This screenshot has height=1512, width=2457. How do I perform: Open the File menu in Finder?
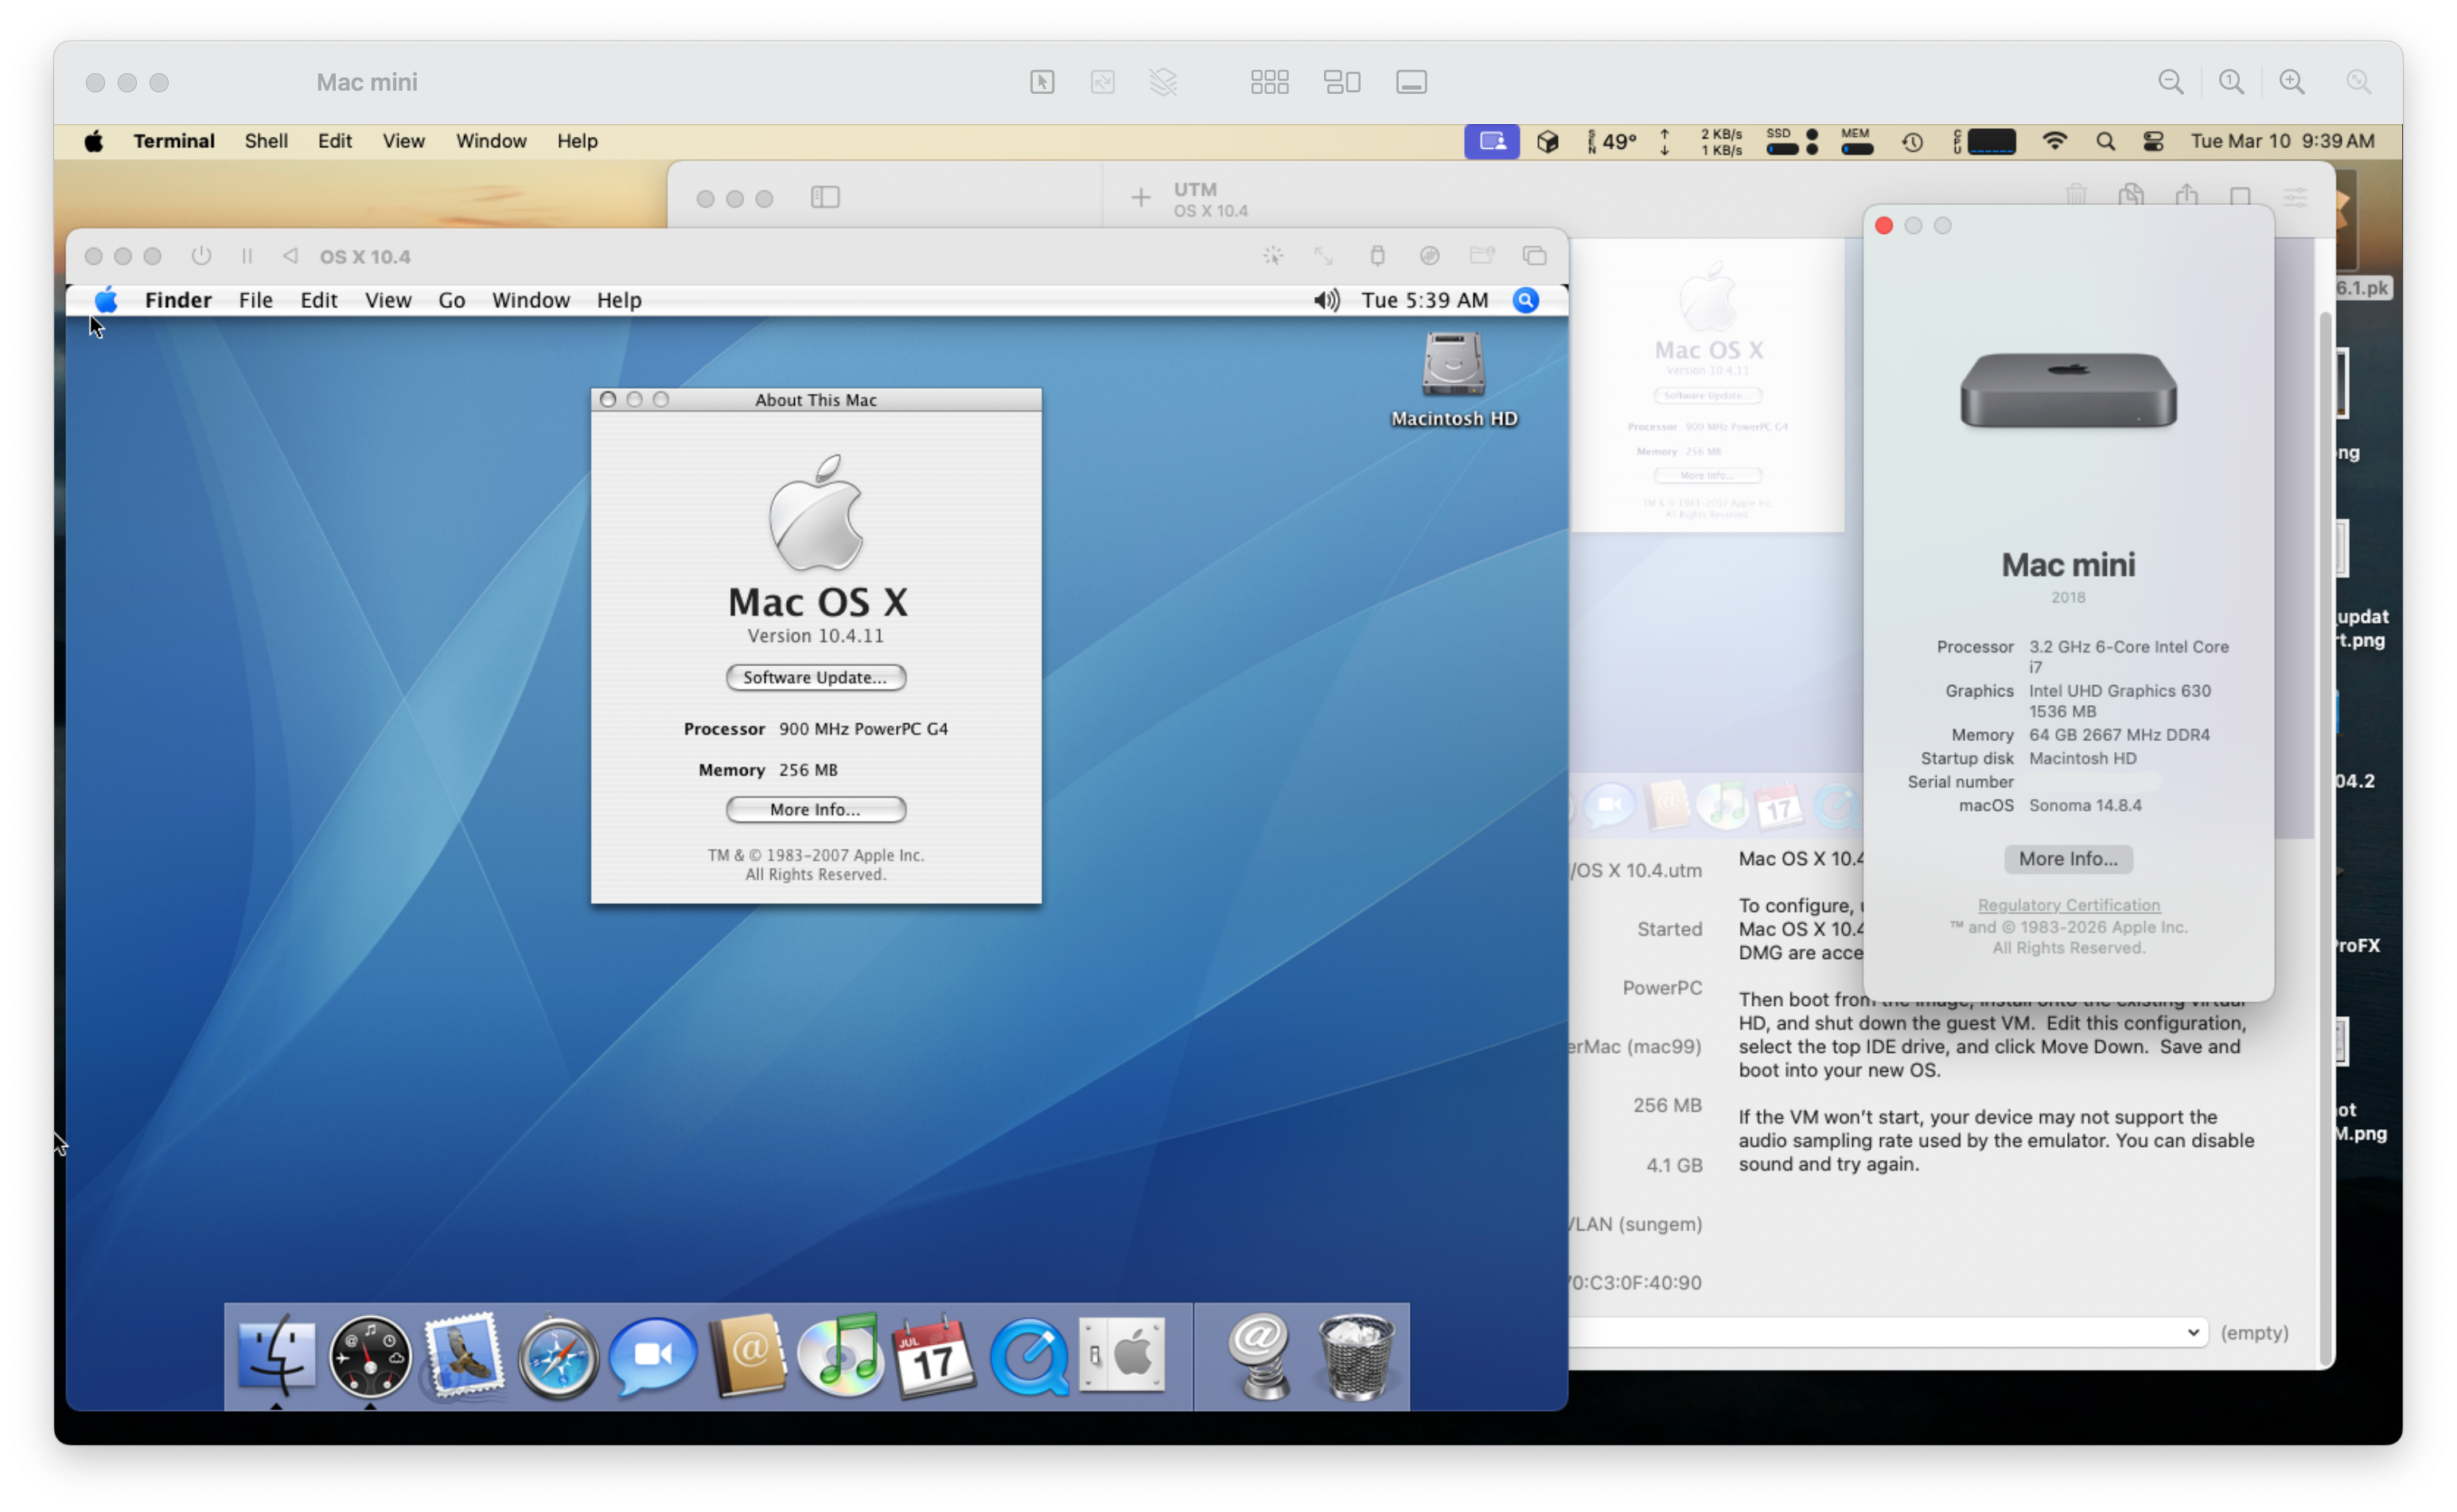(x=256, y=300)
